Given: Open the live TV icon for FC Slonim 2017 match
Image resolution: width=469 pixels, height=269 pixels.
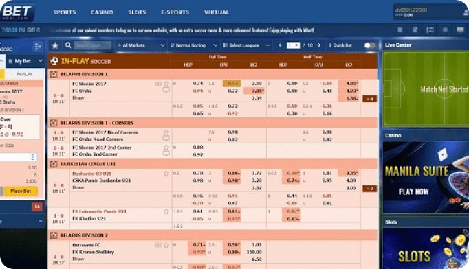Looking at the screenshot, I should click(166, 89).
